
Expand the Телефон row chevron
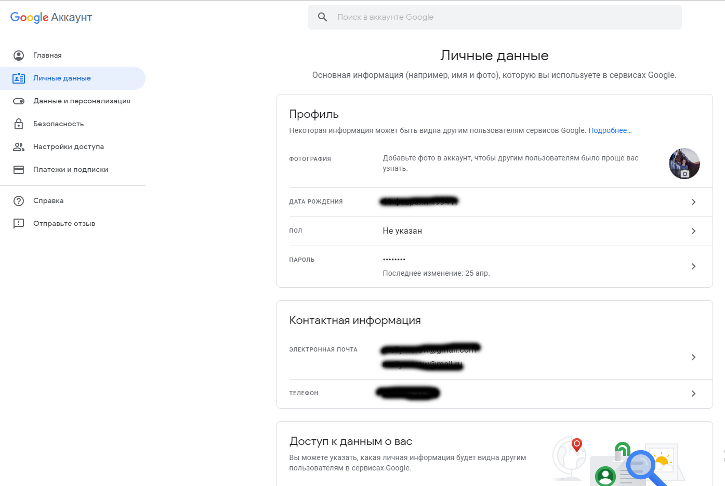click(x=693, y=394)
